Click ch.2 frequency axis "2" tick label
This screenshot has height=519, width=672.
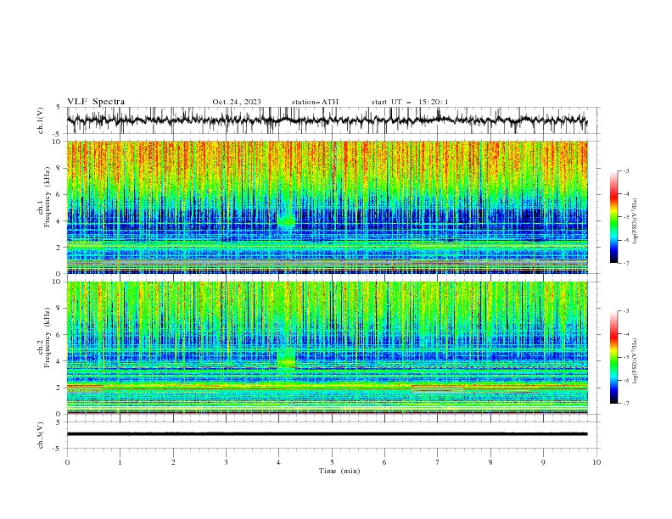[60, 388]
